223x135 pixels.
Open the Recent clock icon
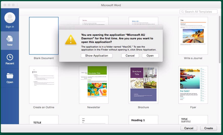[10, 57]
